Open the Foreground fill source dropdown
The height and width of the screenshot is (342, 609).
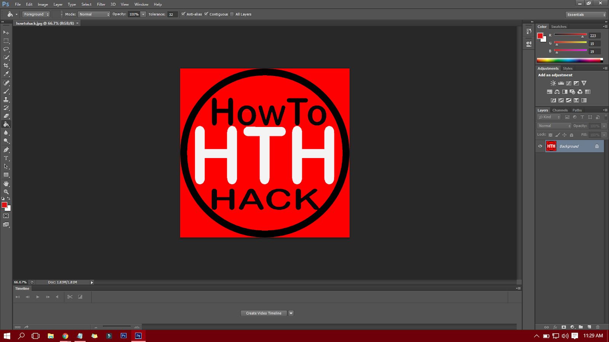pos(36,14)
